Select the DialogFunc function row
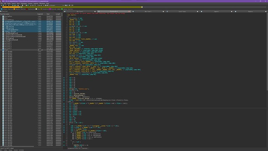Viewport: 268px width, 151px height. click(x=31, y=16)
